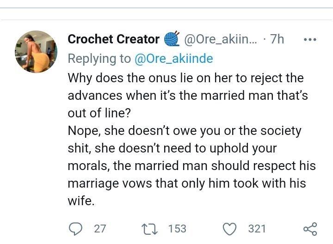
Task: Click the line starting "Nope, she doesn't owe"
Action: (184, 131)
